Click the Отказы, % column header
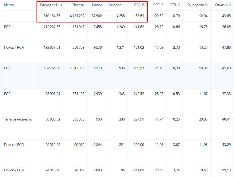234x177 pixels. click(x=223, y=5)
